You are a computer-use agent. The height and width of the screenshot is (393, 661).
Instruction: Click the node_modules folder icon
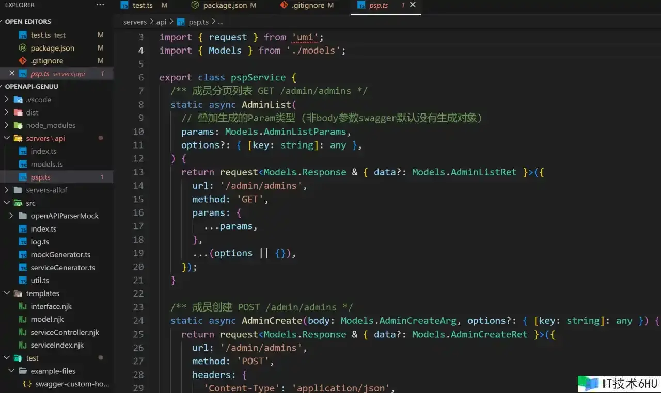pos(18,125)
